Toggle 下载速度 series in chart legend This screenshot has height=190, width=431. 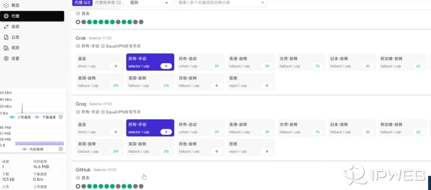coord(45,117)
